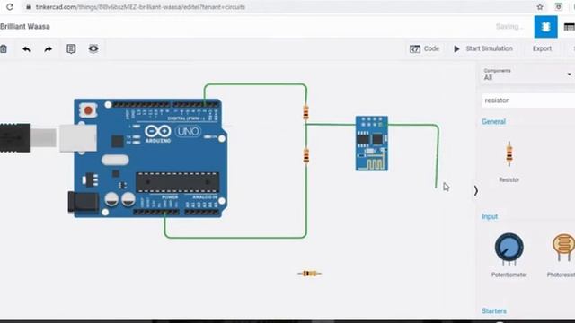Click the Arduino reset button
This screenshot has width=575, height=323.
(x=88, y=109)
